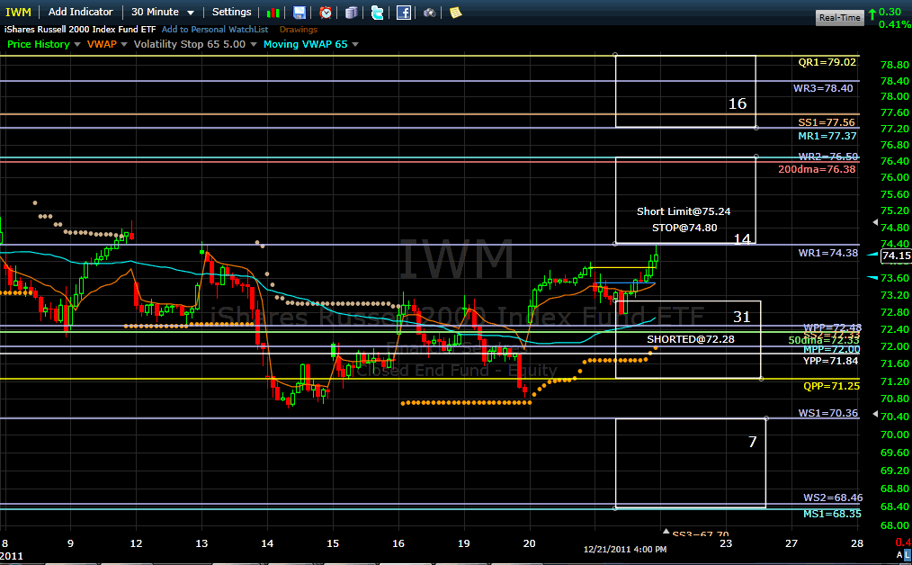Set an alert with the alarm clock icon
Screen dimensions: 912x565
click(x=326, y=13)
